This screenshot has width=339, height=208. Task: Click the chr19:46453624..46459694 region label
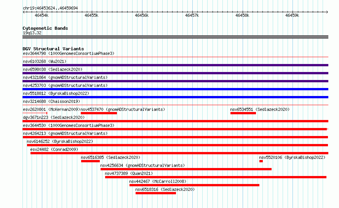[x=50, y=8]
